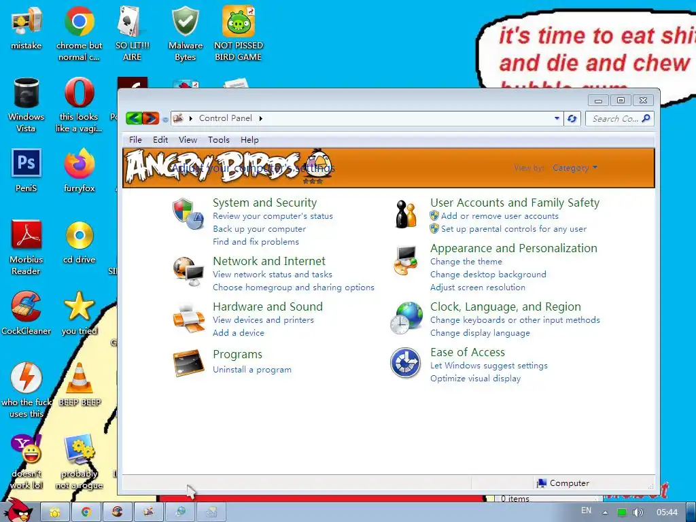Screen dimensions: 696x522
Task: Select the NOT PISSED BIRD GAME icon
Action: [x=239, y=21]
